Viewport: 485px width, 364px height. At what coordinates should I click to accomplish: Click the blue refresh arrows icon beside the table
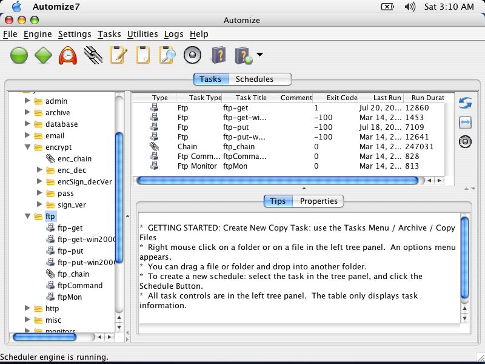(x=465, y=103)
